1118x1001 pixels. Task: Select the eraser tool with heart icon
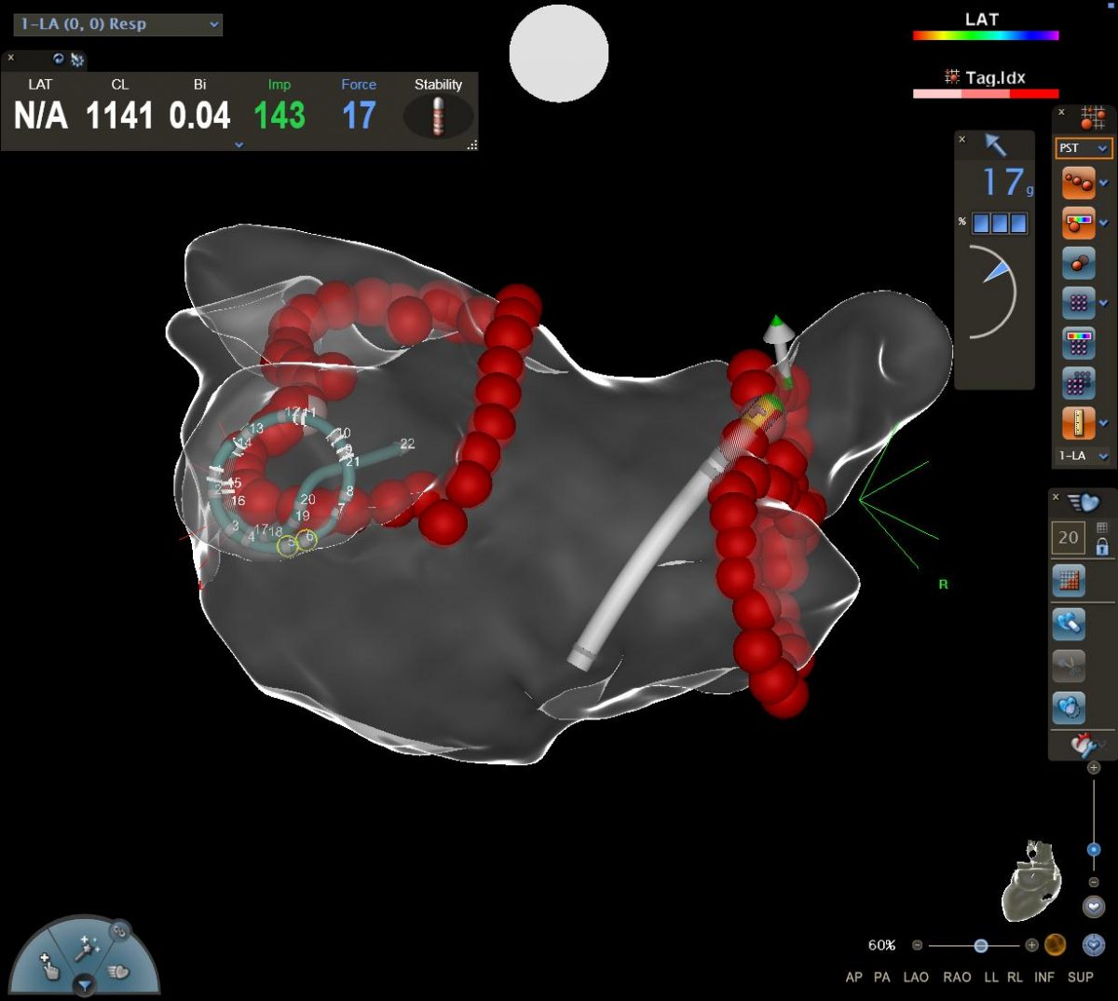tap(1068, 623)
